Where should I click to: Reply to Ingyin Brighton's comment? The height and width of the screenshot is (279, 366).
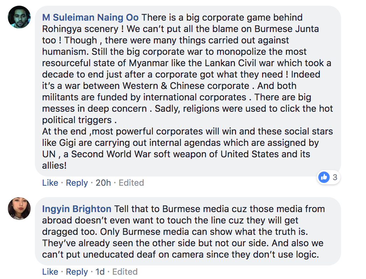click(77, 272)
